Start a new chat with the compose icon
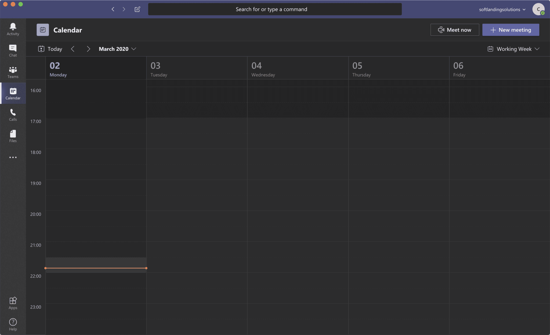The width and height of the screenshot is (550, 335). (x=137, y=9)
